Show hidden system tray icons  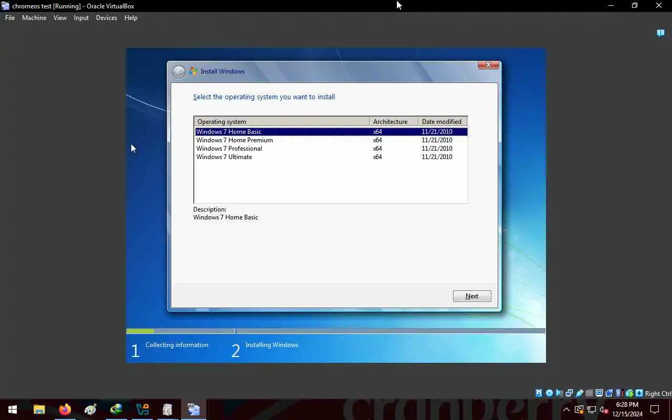coord(566,409)
